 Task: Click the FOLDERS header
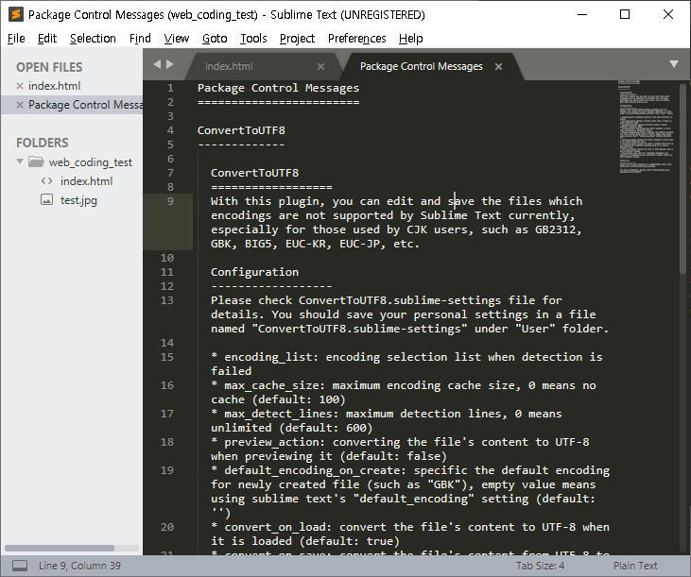pyautogui.click(x=43, y=143)
